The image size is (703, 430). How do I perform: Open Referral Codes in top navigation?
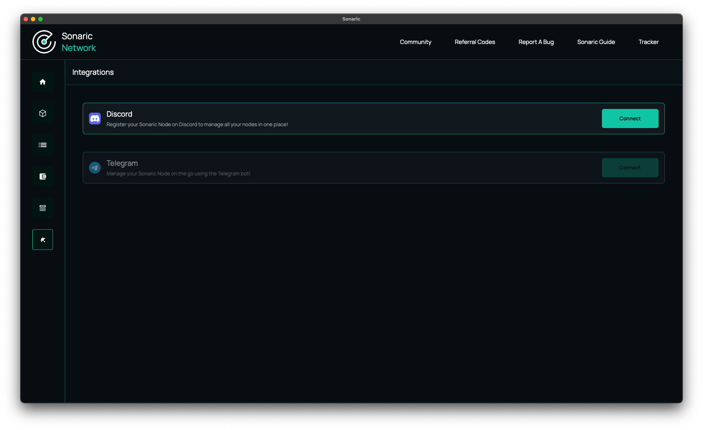coord(475,42)
